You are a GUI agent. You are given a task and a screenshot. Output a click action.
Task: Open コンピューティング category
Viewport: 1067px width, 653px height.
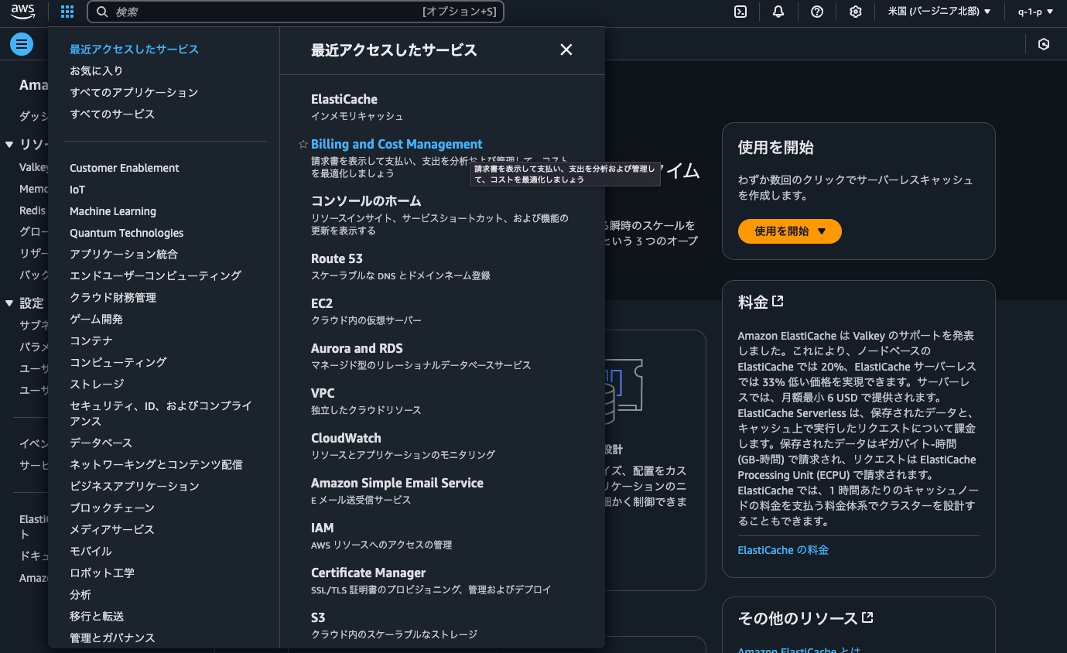(x=118, y=363)
